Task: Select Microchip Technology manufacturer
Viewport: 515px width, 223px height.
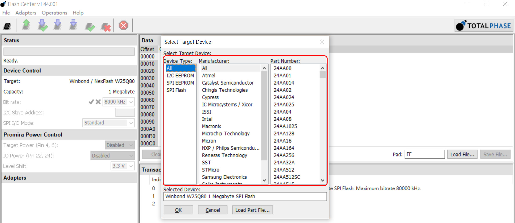Action: 226,133
